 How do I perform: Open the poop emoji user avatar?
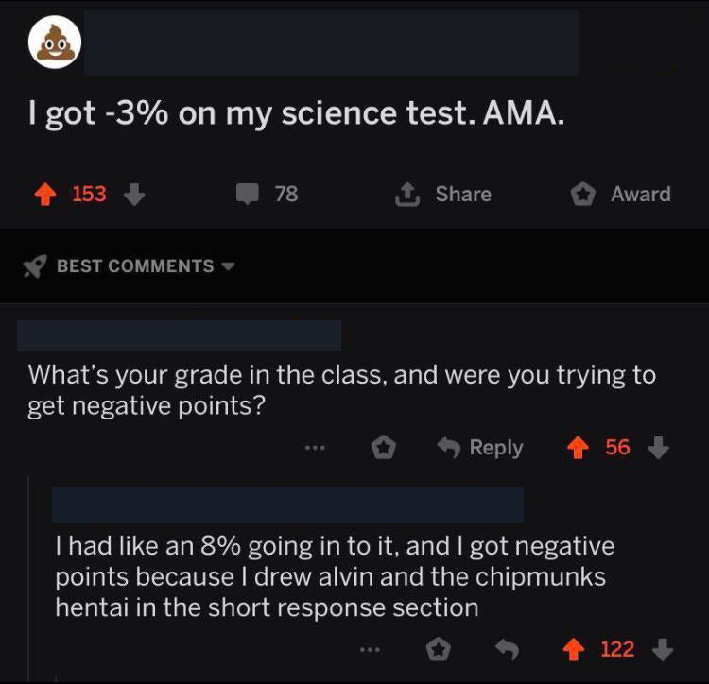[55, 42]
